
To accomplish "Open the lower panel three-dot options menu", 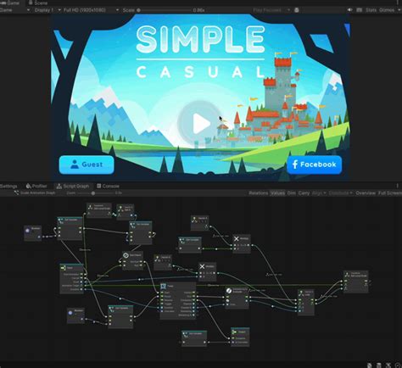I will point(398,186).
